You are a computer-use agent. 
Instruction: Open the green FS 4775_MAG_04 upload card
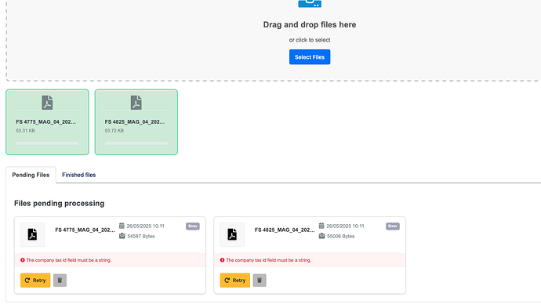(x=47, y=122)
